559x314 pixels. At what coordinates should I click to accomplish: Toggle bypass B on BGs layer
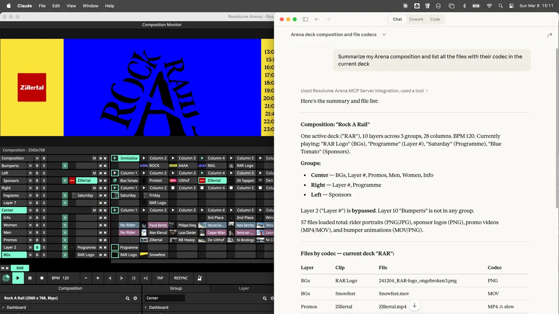pyautogui.click(x=37, y=255)
